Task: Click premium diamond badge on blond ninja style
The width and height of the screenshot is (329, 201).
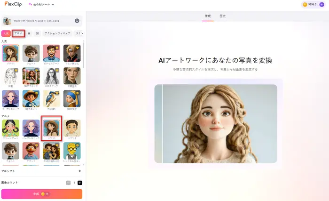Action: [x=78, y=48]
